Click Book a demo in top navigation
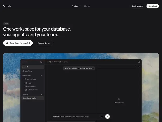The width and height of the screenshot is (162, 122). click(137, 6)
